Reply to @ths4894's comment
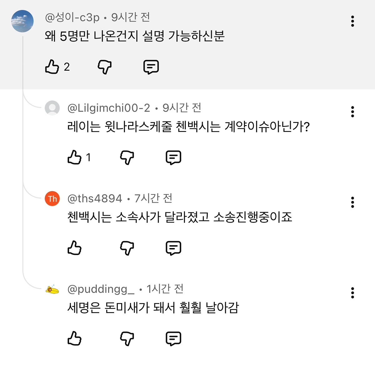This screenshot has width=375, height=370. [x=173, y=248]
